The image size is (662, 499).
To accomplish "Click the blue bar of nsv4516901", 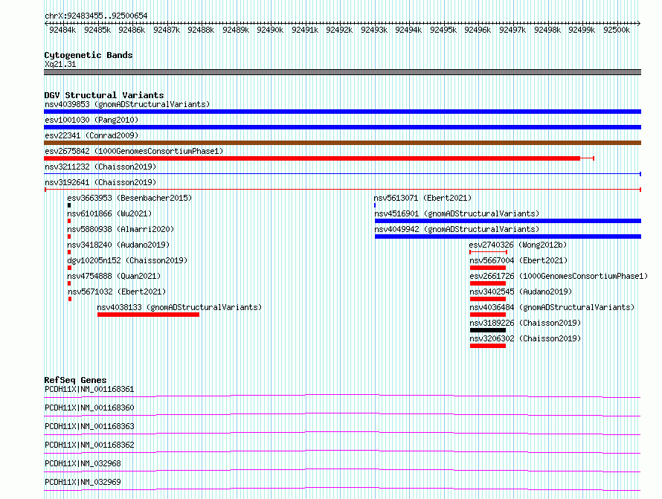I will point(508,221).
